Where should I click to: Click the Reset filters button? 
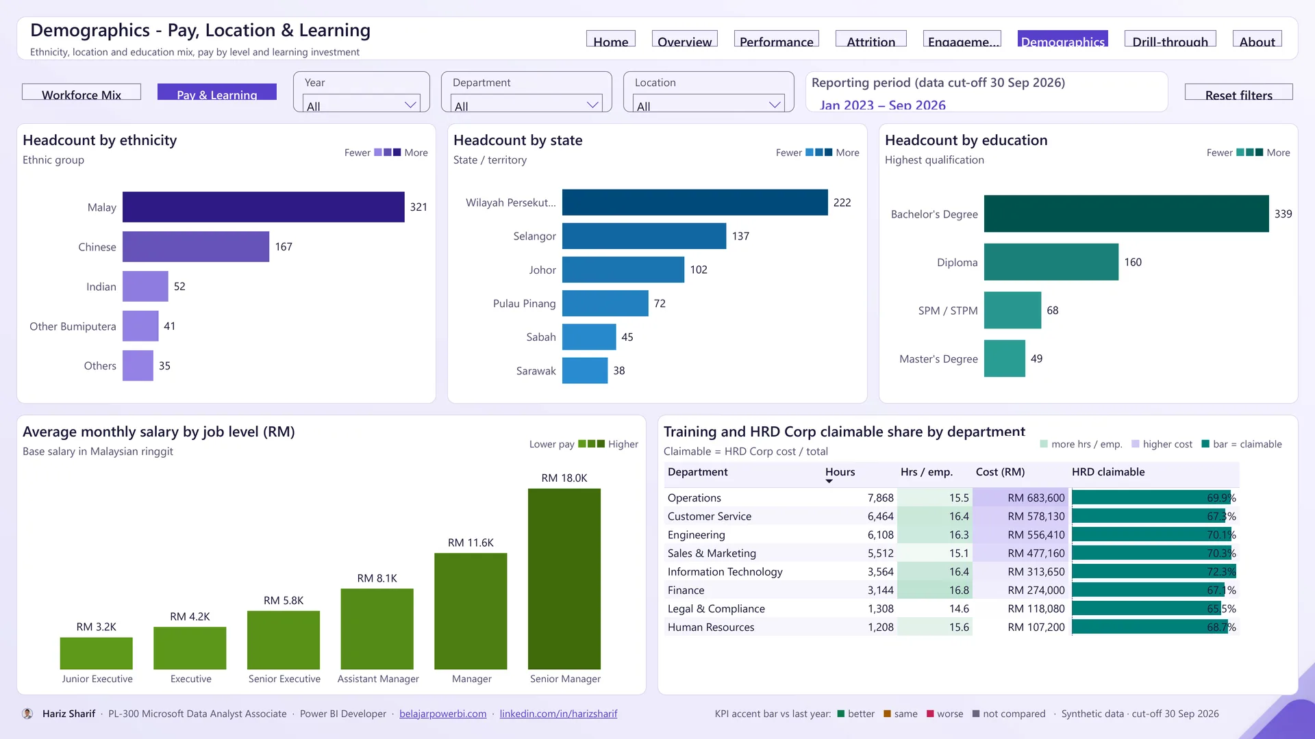pyautogui.click(x=1238, y=92)
